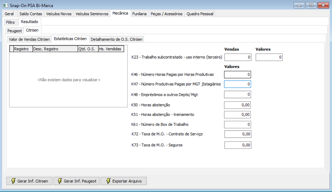Click 'Não existem dados para visualizar' text

tap(69, 80)
